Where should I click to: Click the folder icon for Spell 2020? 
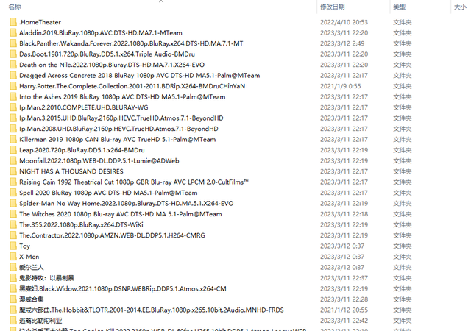[13, 193]
